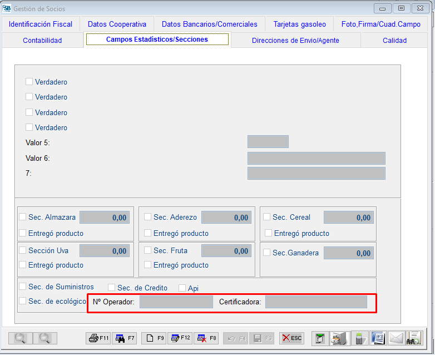Viewport: 435px width, 355px height.
Task: Click the envelope mail icon
Action: tap(396, 338)
